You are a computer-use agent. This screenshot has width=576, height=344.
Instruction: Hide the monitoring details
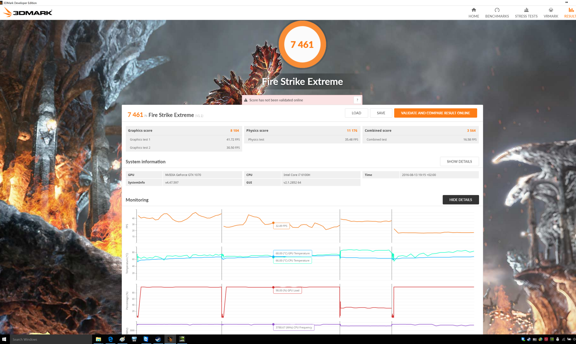(x=460, y=200)
